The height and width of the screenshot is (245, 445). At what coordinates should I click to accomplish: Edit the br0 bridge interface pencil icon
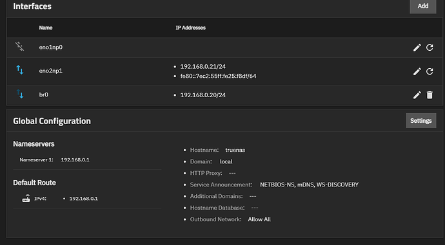point(417,95)
